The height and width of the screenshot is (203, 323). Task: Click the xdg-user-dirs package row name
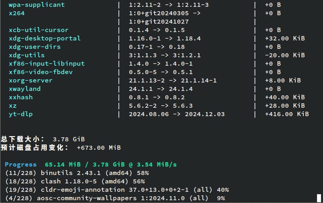(34, 47)
